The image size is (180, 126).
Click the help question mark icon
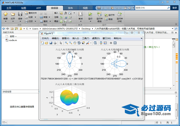point(130,8)
